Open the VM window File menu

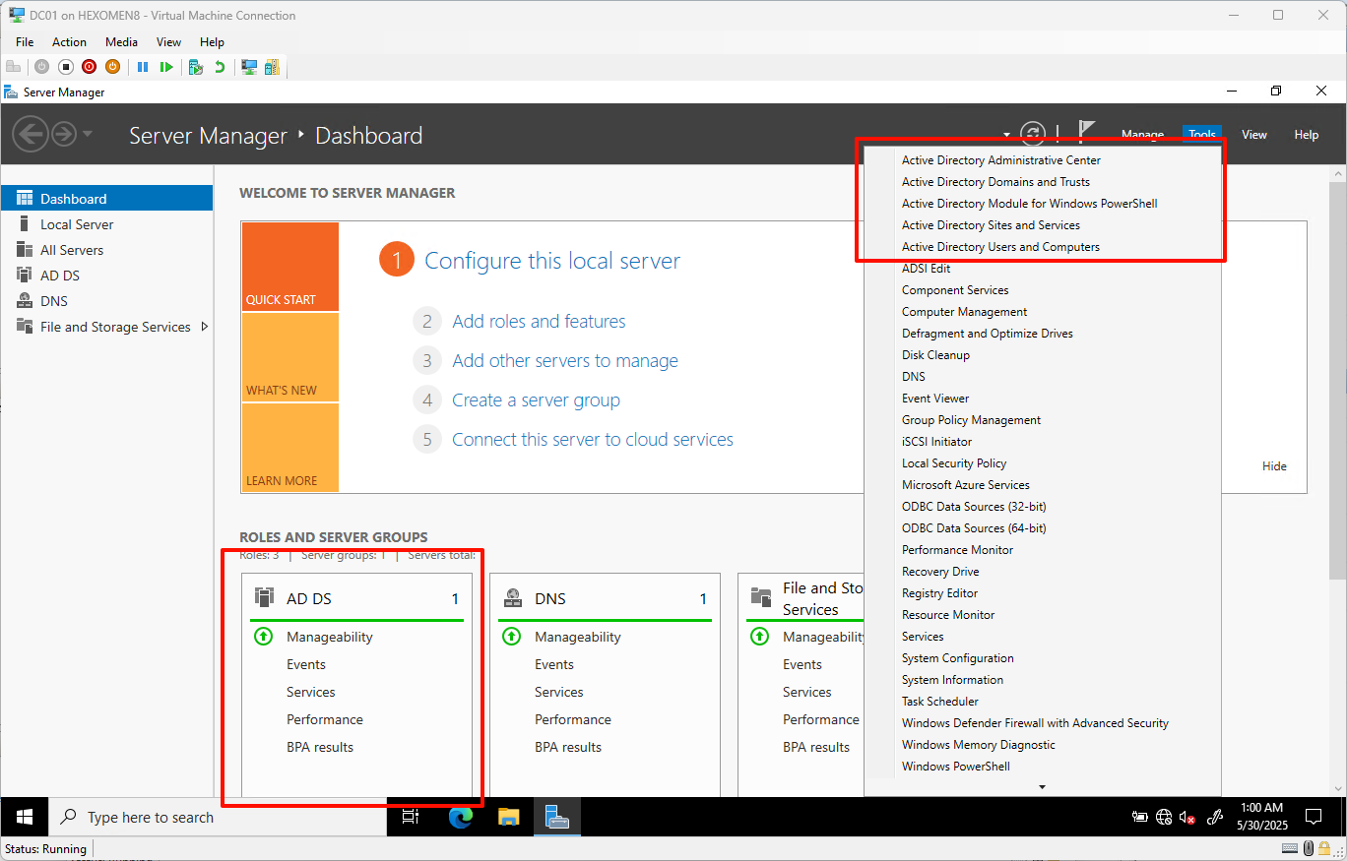pos(25,42)
